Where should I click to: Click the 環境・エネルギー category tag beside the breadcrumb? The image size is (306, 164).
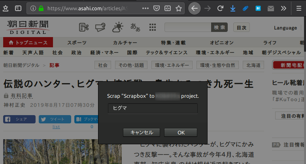[x=172, y=65]
